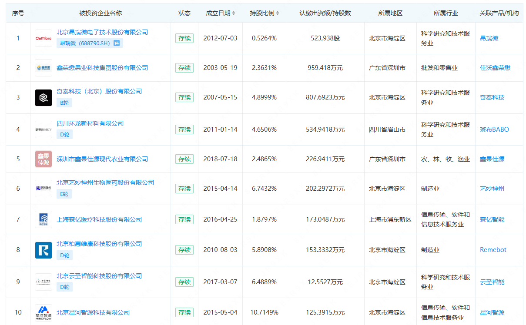Viewport: 526px width, 325px height.
Task: Open related product link 斑布BABO
Action: click(x=494, y=129)
